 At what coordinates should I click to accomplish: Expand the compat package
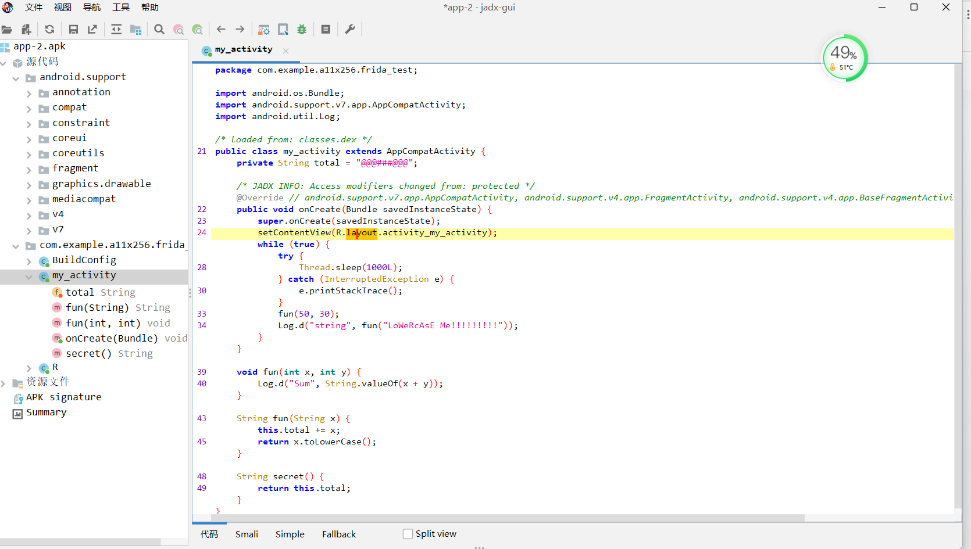pyautogui.click(x=29, y=109)
